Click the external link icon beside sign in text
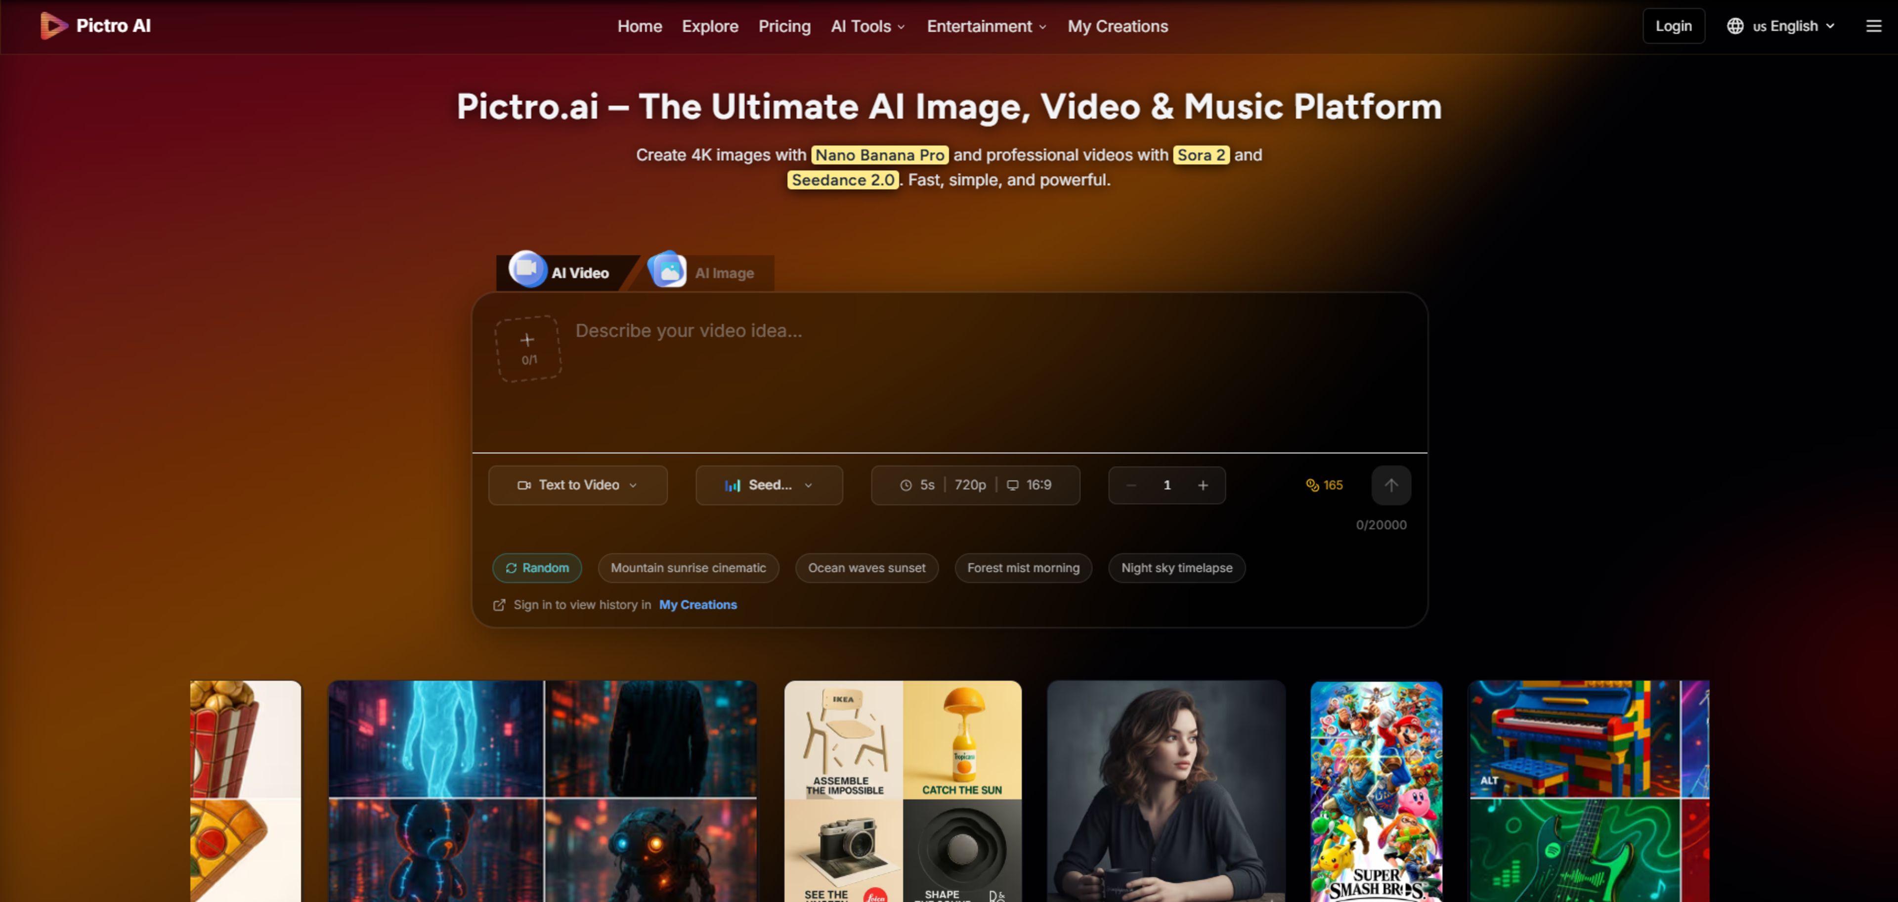Screen dimensions: 1898x902 499,605
